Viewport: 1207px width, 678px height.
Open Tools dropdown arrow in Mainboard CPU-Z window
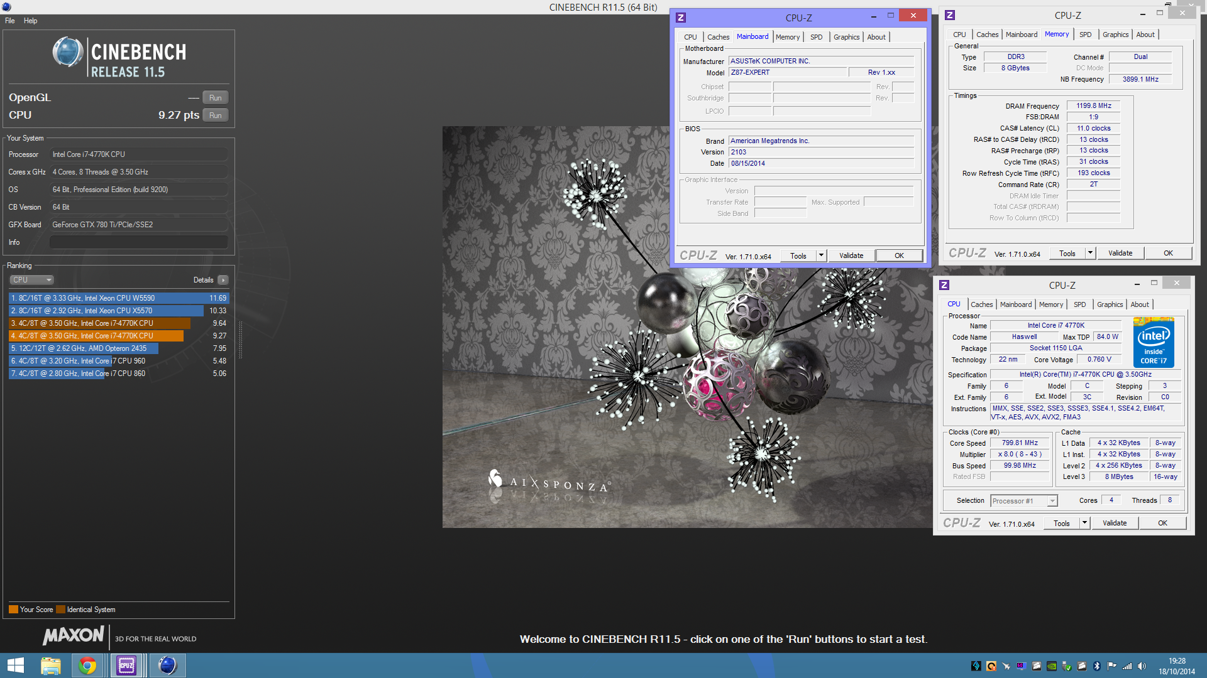click(821, 256)
